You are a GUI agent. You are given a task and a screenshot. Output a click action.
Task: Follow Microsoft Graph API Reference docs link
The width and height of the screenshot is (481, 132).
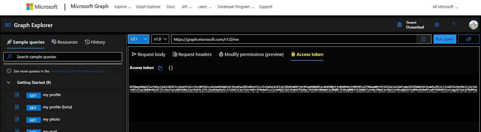(78, 71)
